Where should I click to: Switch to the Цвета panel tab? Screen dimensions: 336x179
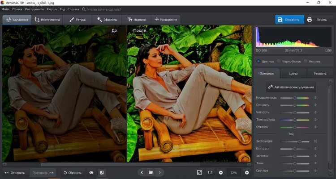(x=293, y=74)
